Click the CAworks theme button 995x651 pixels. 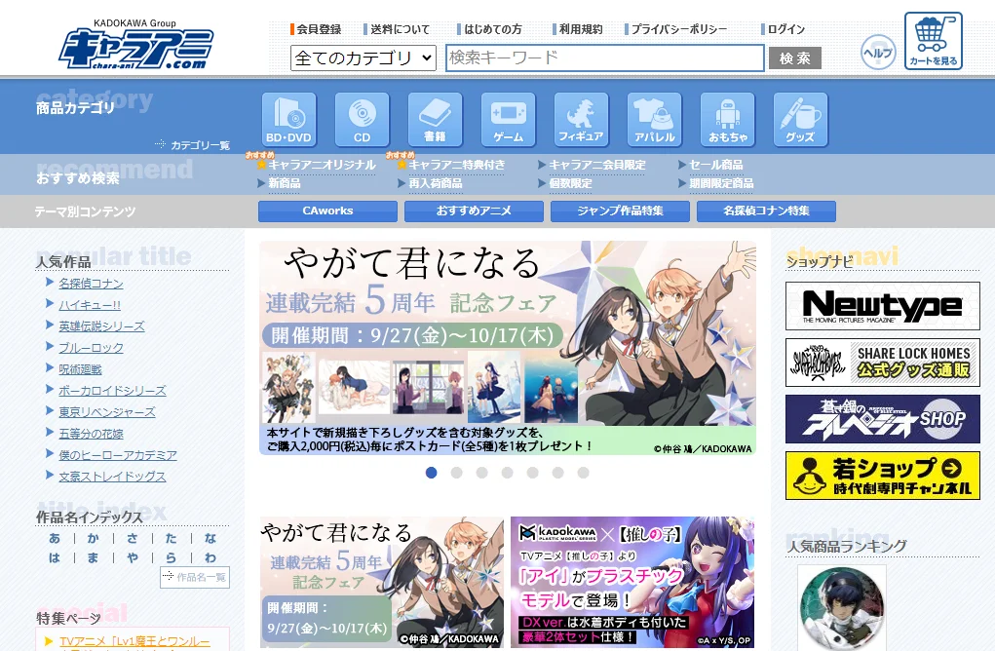[x=327, y=211]
